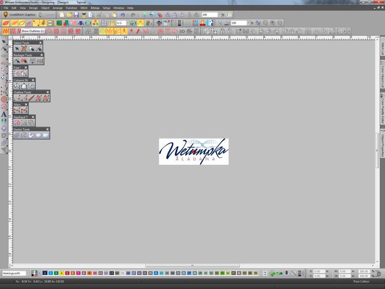Toggle Show Grid icon
The height and width of the screenshot is (289, 385).
pos(104,23)
